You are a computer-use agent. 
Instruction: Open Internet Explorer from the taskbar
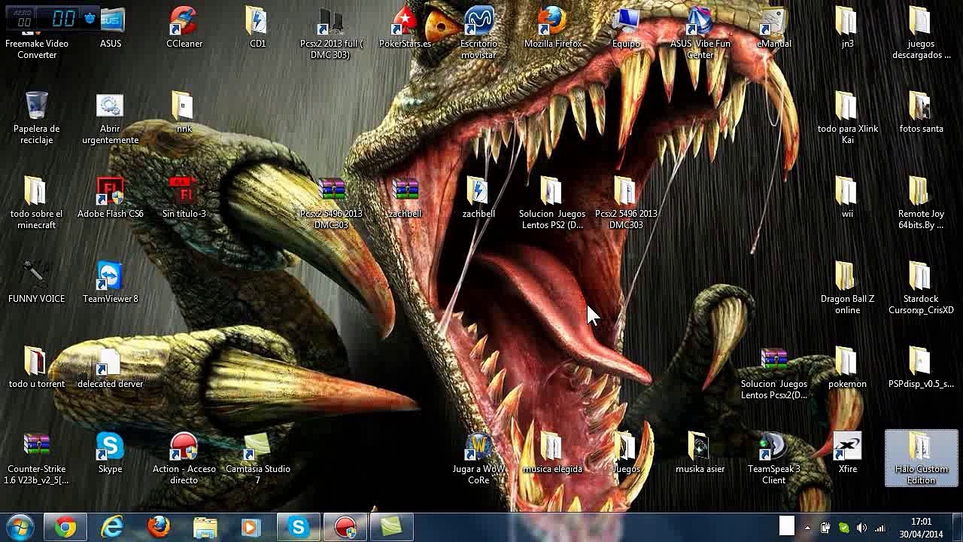pos(112,528)
